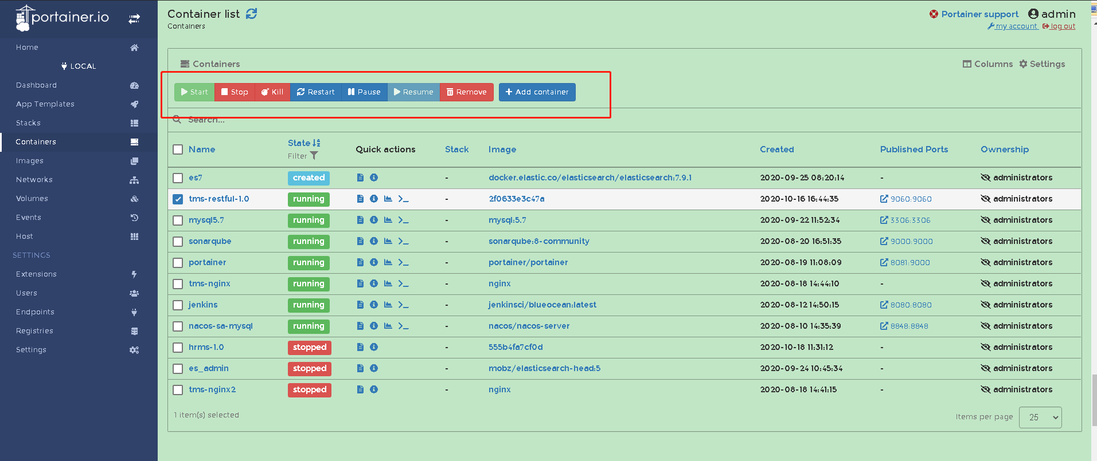Open the my account link
The width and height of the screenshot is (1097, 461).
click(1012, 26)
